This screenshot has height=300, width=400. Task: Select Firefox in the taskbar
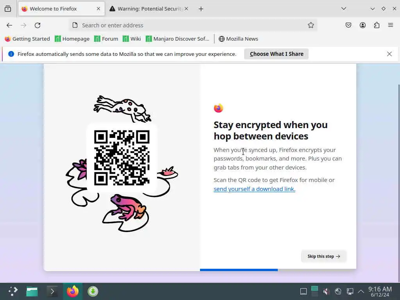(x=72, y=291)
